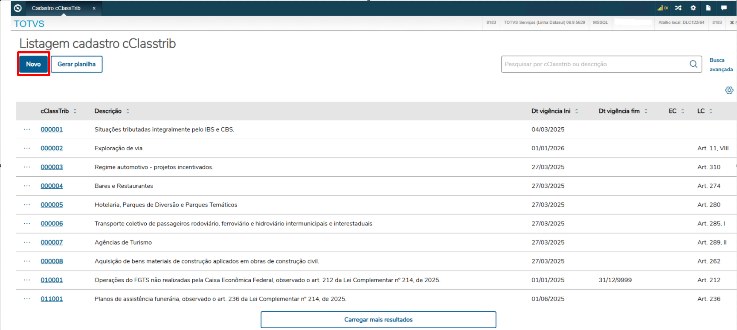Screen dimensions: 737x330
Task: Select the Cadastro cClassTrib tab
Action: click(x=56, y=8)
